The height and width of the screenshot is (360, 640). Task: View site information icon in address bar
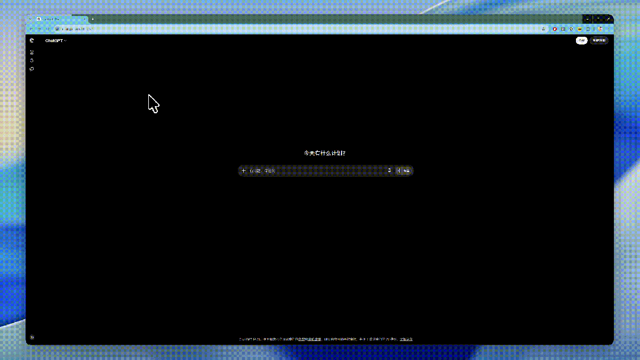coord(57,29)
